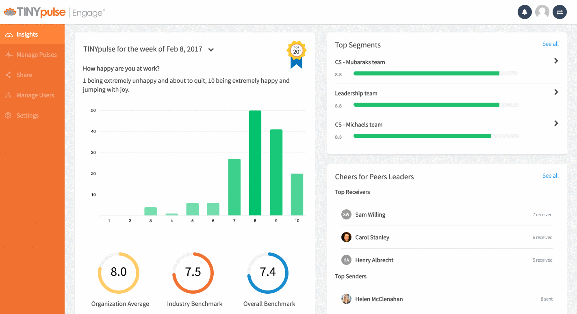The image size is (577, 314).
Task: Click the switch arrows icon in header
Action: click(560, 12)
